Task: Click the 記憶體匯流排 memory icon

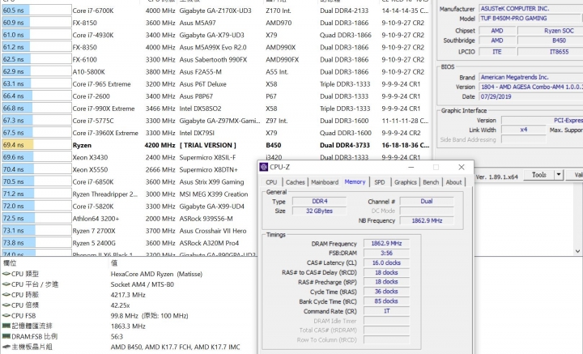Action: [x=6, y=326]
